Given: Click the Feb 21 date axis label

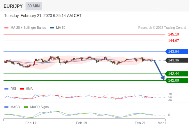Looking at the screenshot, I should 140,123.
